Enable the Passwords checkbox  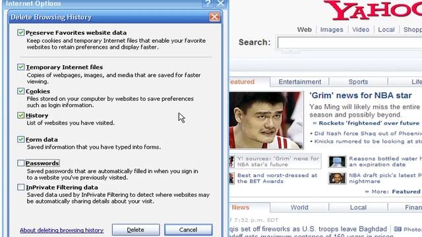click(20, 163)
